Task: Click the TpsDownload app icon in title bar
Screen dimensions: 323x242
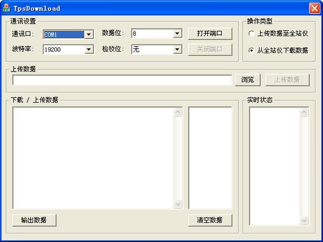Action: point(6,8)
